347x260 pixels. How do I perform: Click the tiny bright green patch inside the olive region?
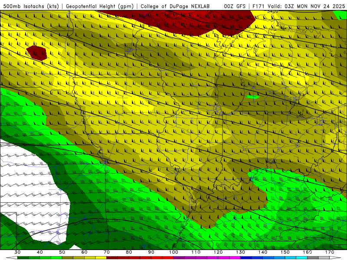[x=252, y=97]
